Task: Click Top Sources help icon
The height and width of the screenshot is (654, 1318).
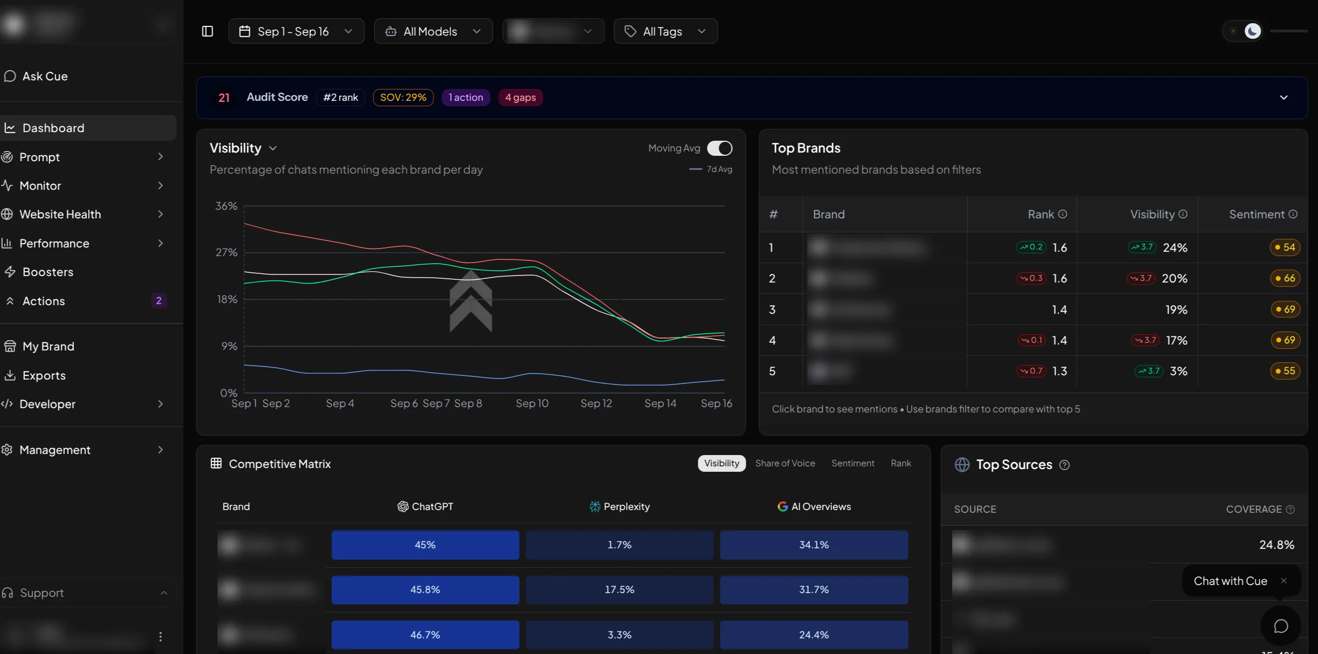Action: pos(1064,465)
